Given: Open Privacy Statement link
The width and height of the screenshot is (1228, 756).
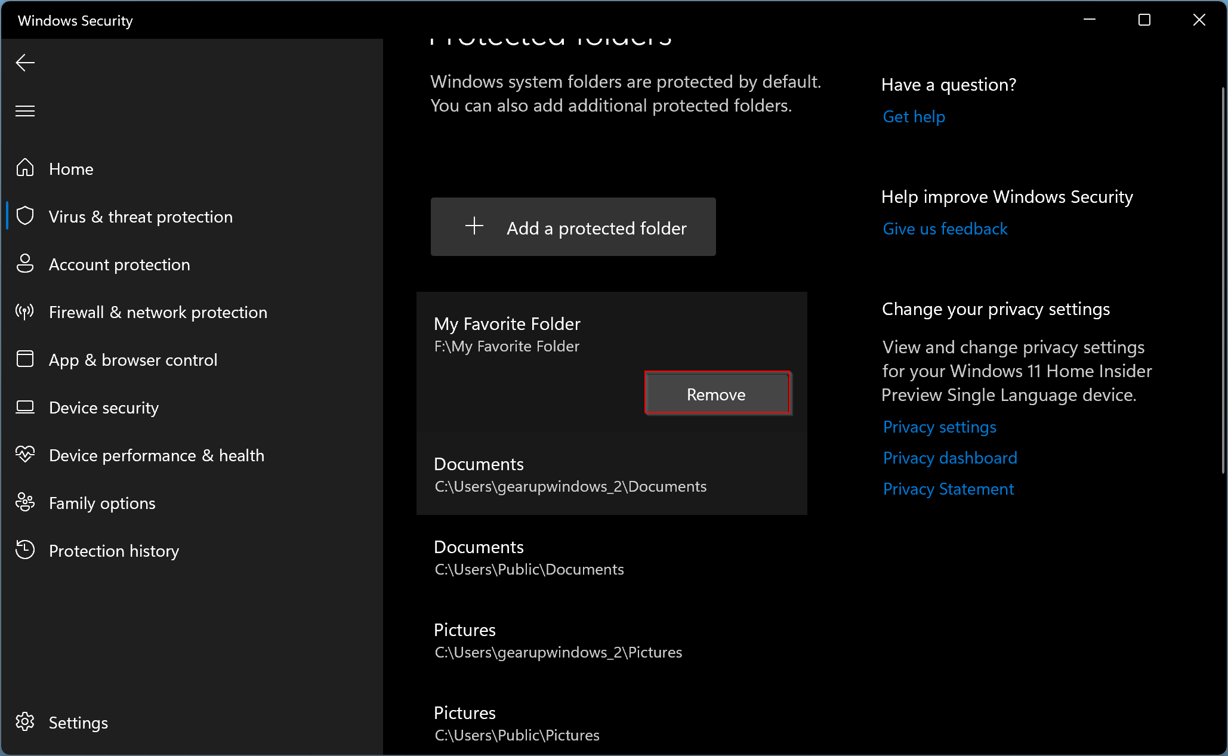Looking at the screenshot, I should coord(948,489).
